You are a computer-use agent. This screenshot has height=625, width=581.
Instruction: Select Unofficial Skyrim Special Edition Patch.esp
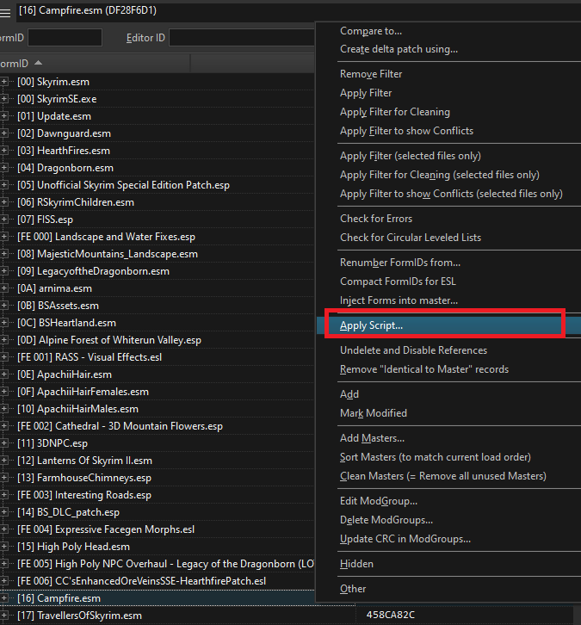click(124, 185)
